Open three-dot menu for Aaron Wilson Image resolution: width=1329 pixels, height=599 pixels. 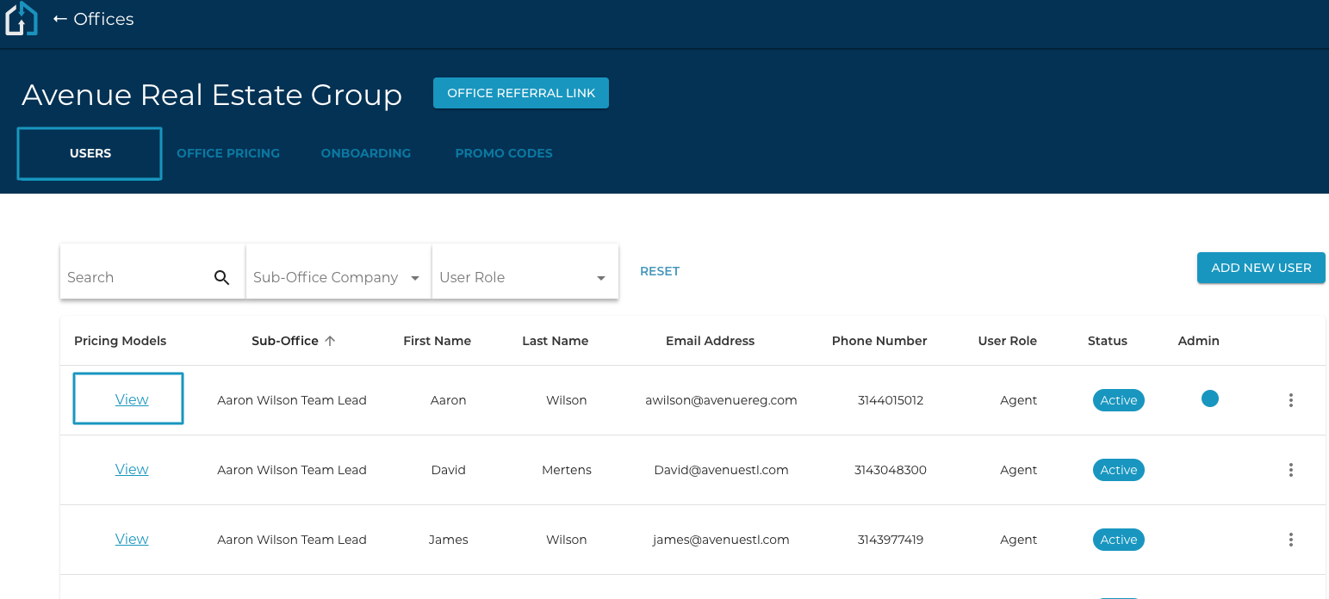tap(1290, 400)
